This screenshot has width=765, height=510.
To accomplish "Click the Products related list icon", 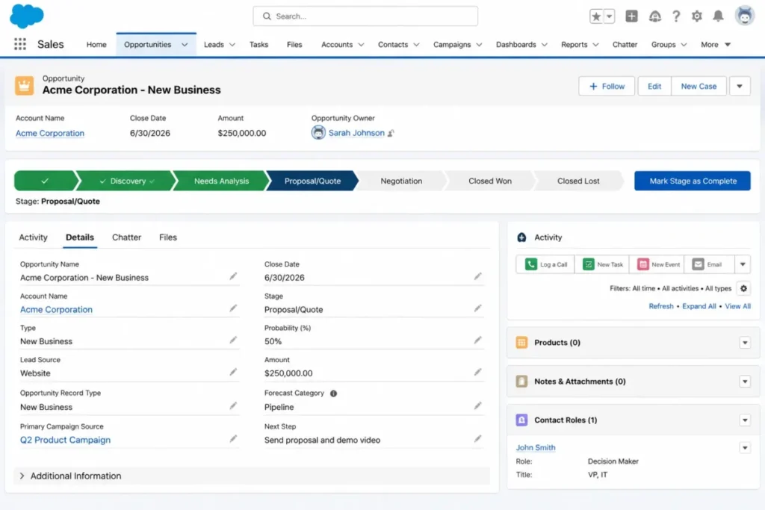I will tap(521, 342).
